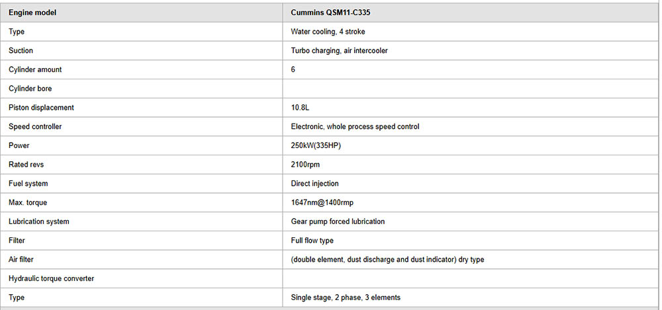The height and width of the screenshot is (310, 662).
Task: Click the "Water cooling, 4 stroke" value
Action: 328,32
